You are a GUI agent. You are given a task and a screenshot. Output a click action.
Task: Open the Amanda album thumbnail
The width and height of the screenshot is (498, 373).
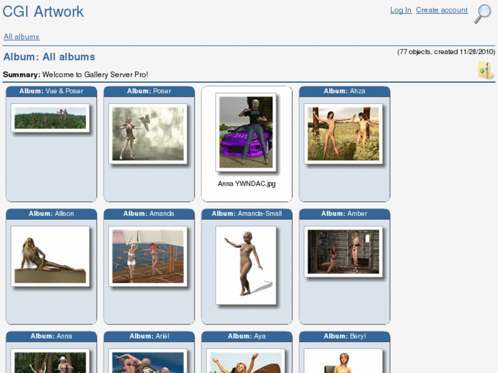tap(148, 256)
